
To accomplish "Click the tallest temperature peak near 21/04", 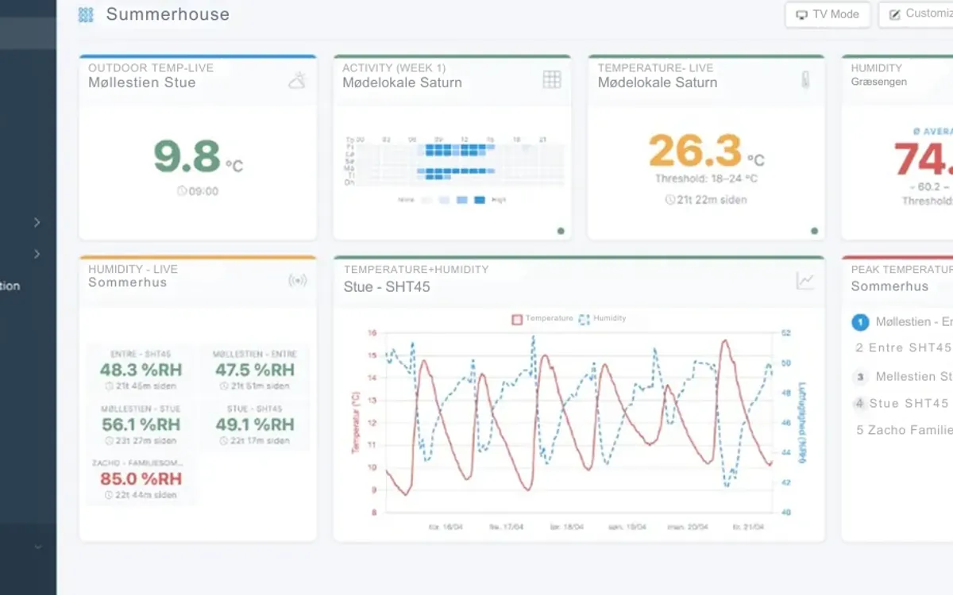I will pyautogui.click(x=724, y=342).
